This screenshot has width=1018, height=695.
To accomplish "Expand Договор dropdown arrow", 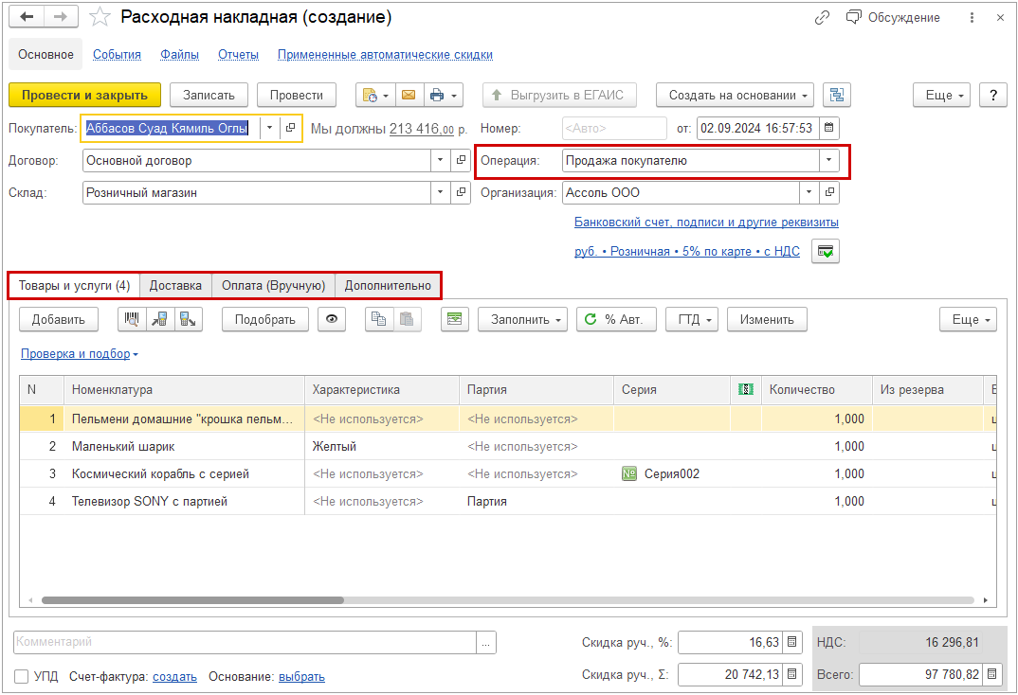I will coord(440,160).
